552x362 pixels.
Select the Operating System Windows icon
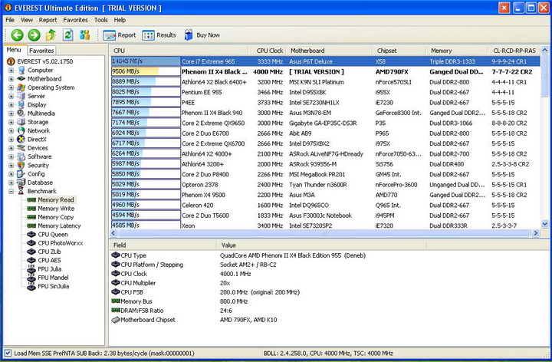21,87
